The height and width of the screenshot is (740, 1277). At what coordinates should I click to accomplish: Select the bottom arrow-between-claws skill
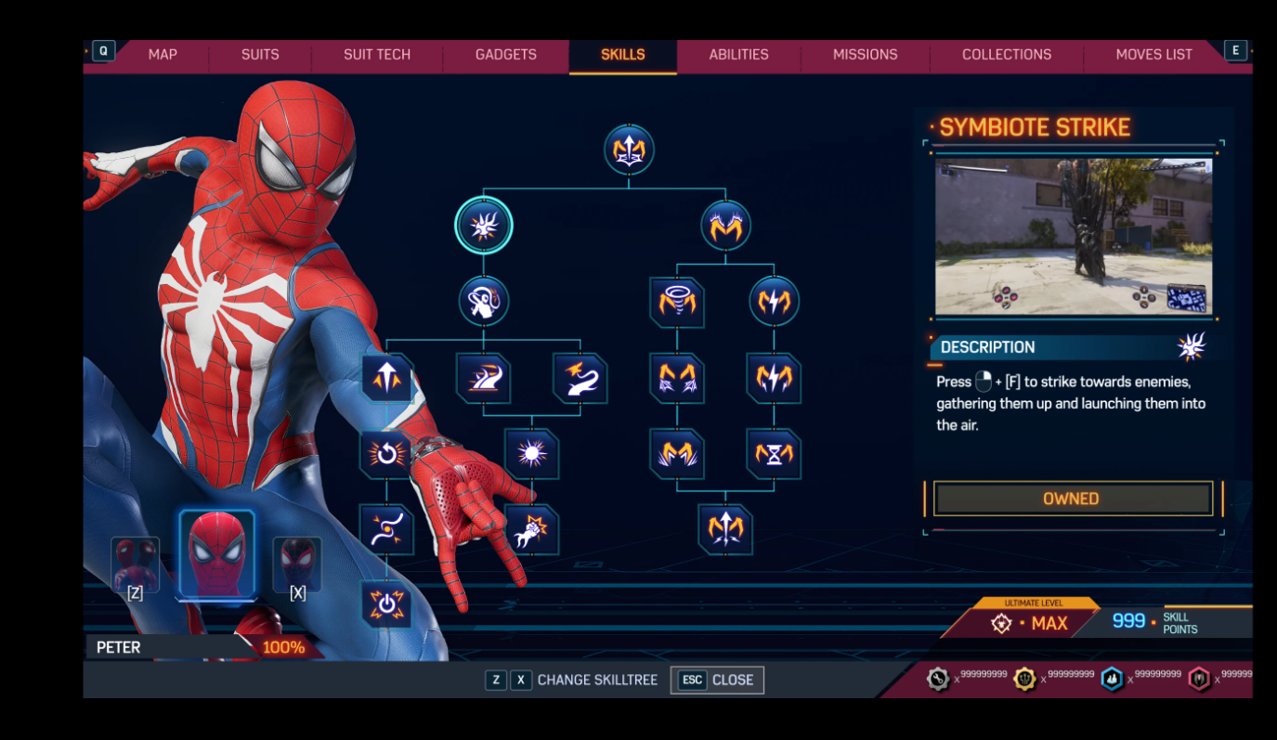point(725,530)
